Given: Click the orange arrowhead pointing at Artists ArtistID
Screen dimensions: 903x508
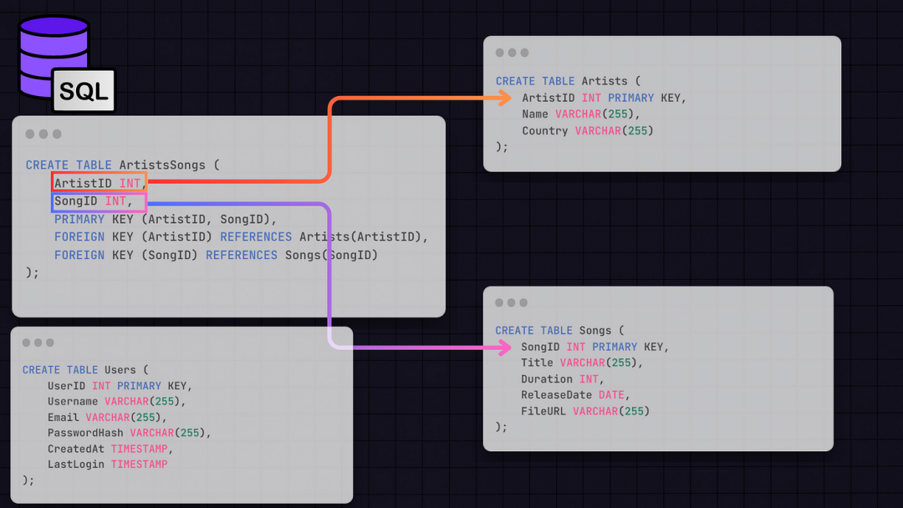Looking at the screenshot, I should point(504,98).
